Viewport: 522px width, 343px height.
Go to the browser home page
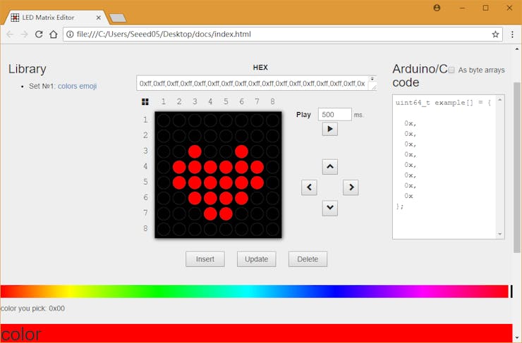click(x=54, y=34)
